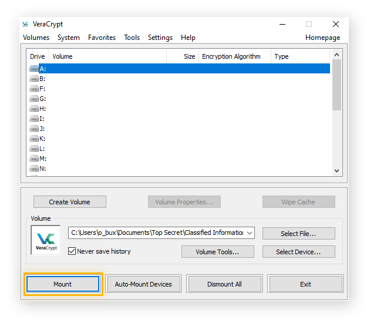Click the Dismount All button
The width and height of the screenshot is (367, 320).
[x=224, y=284]
